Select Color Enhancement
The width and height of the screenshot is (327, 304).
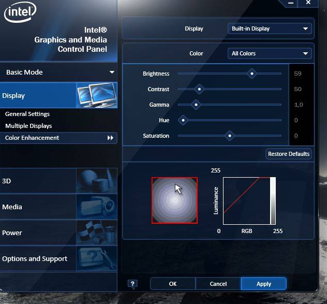[58, 138]
